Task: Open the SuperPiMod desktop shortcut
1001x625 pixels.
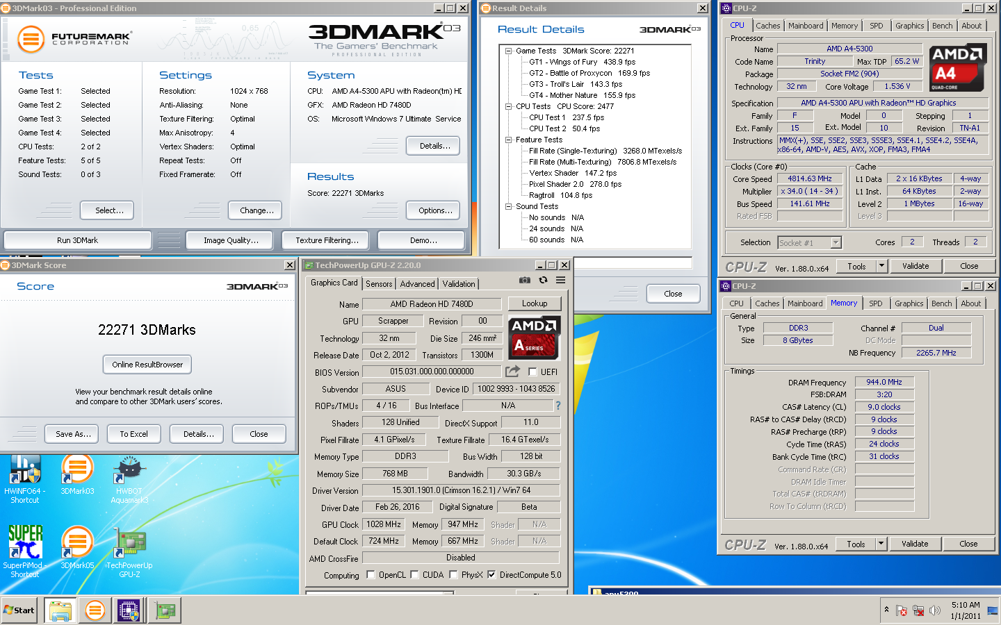Action: coord(25,551)
